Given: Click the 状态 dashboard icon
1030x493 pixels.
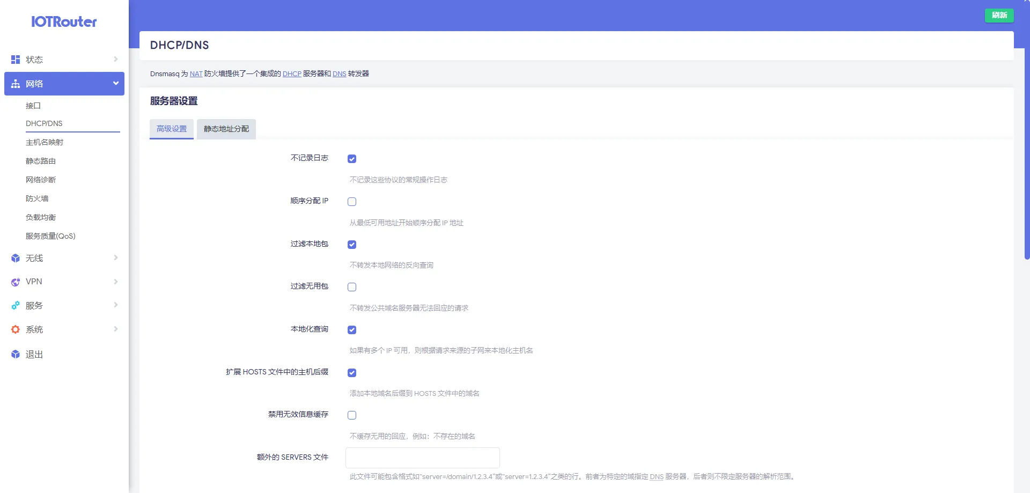Looking at the screenshot, I should [16, 60].
